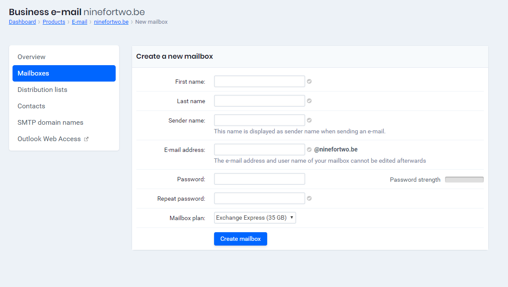Click the validation check icon beside Last name
This screenshot has height=287, width=508.
[309, 101]
